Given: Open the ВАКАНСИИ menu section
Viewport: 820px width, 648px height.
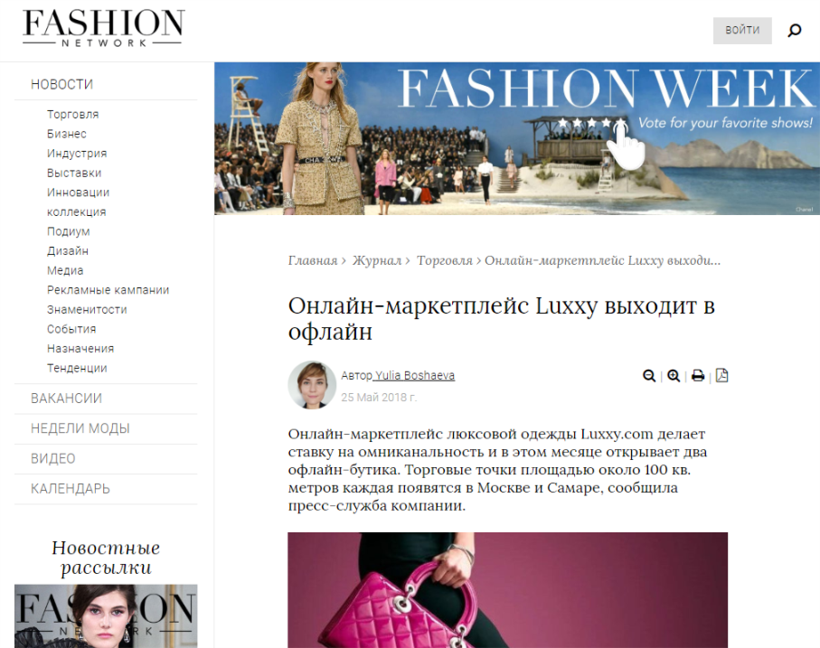Looking at the screenshot, I should pyautogui.click(x=66, y=399).
